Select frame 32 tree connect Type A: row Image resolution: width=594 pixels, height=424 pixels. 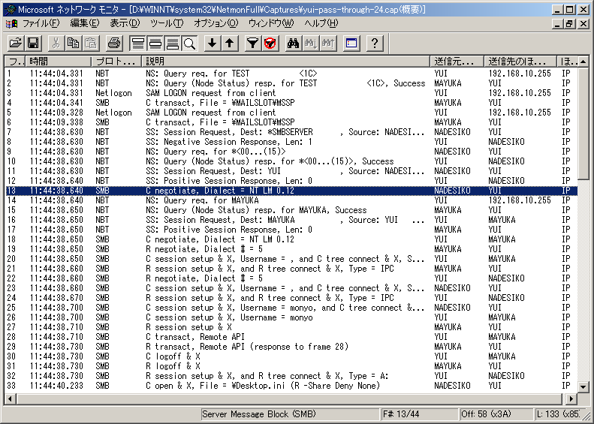coord(291,376)
